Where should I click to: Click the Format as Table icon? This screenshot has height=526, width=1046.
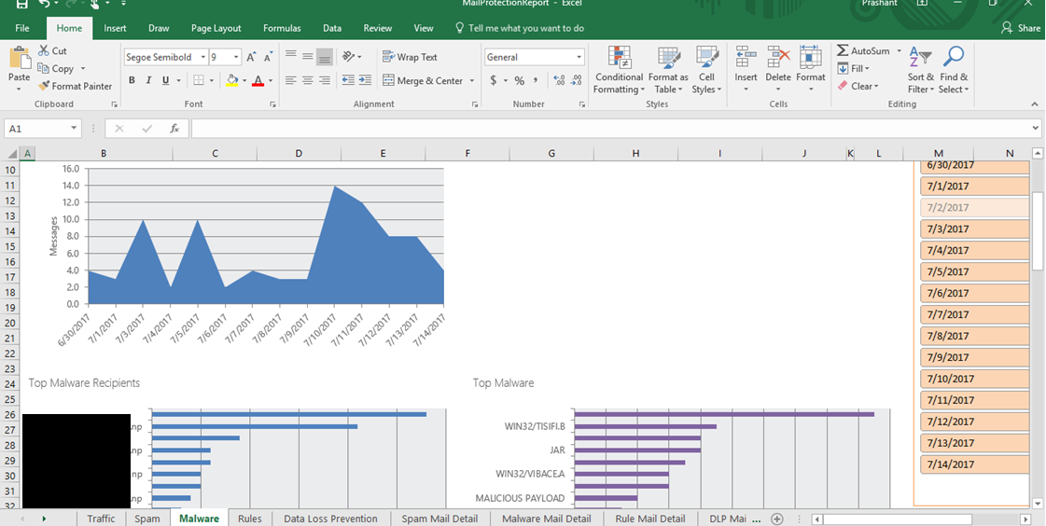668,58
